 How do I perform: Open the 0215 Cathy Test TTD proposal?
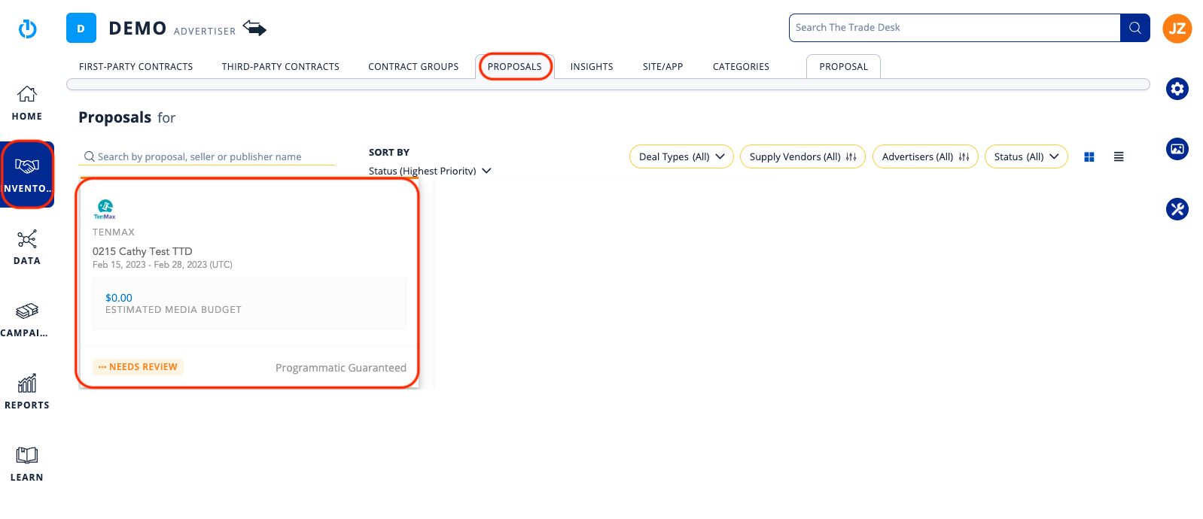pyautogui.click(x=142, y=251)
